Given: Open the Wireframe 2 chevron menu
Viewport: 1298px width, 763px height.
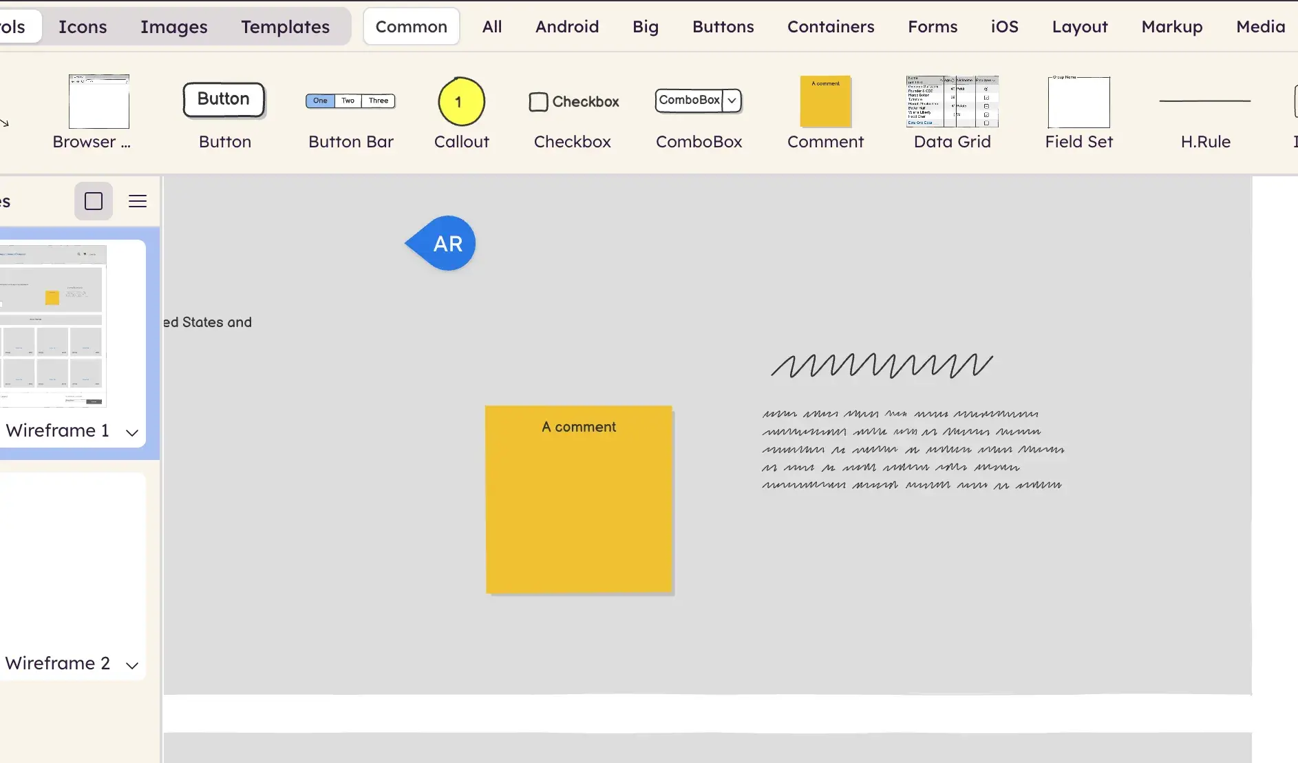Looking at the screenshot, I should (132, 665).
